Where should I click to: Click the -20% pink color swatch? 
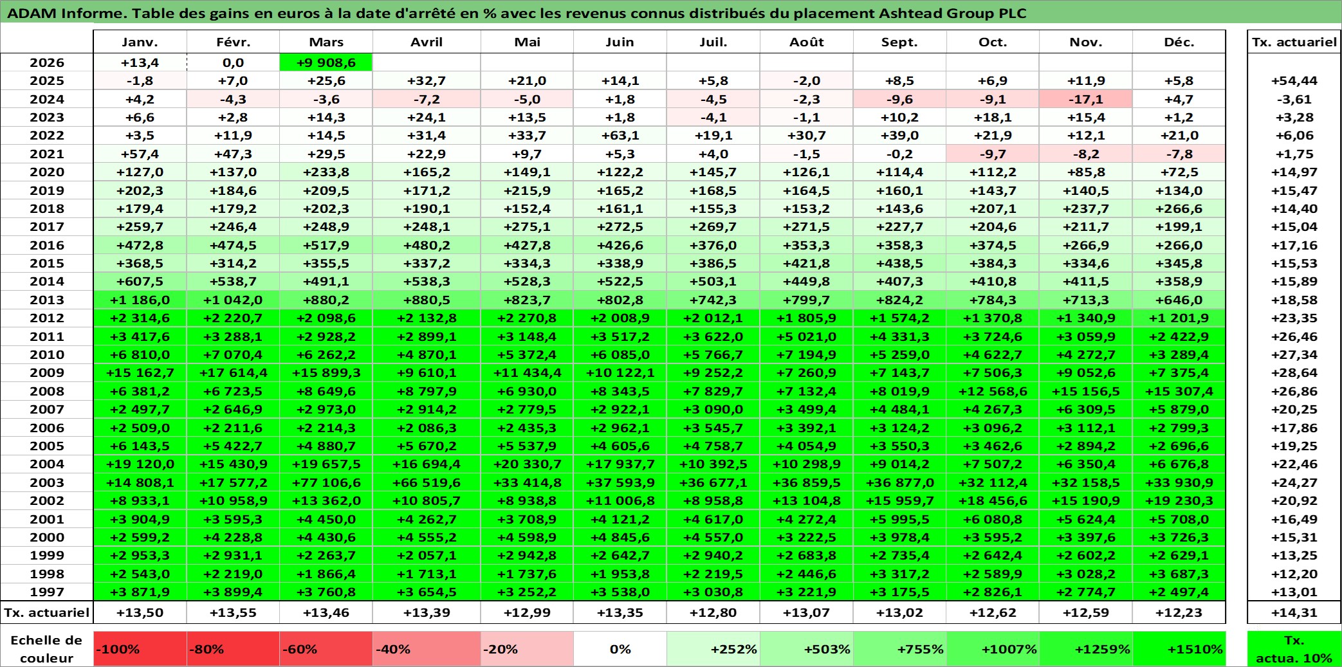click(527, 649)
